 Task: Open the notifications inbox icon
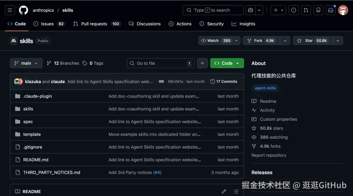330,10
